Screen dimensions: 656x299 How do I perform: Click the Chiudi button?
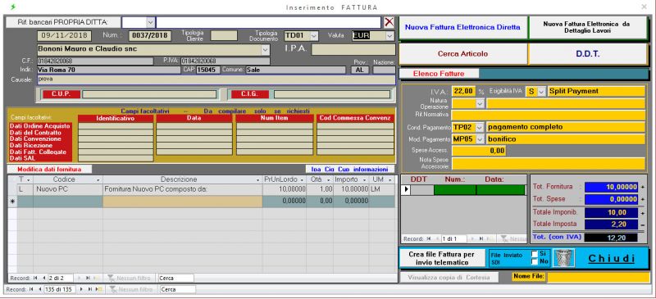click(x=612, y=258)
